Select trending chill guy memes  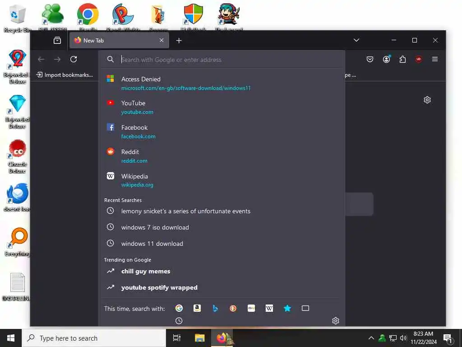221,271
